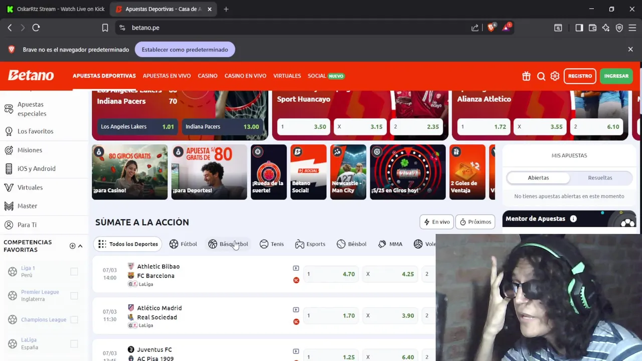Bet on Indiana Pacers at 13.00
642x361 pixels.
pyautogui.click(x=222, y=127)
